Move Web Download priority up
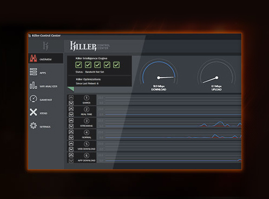269x199 pixels. 71,143
